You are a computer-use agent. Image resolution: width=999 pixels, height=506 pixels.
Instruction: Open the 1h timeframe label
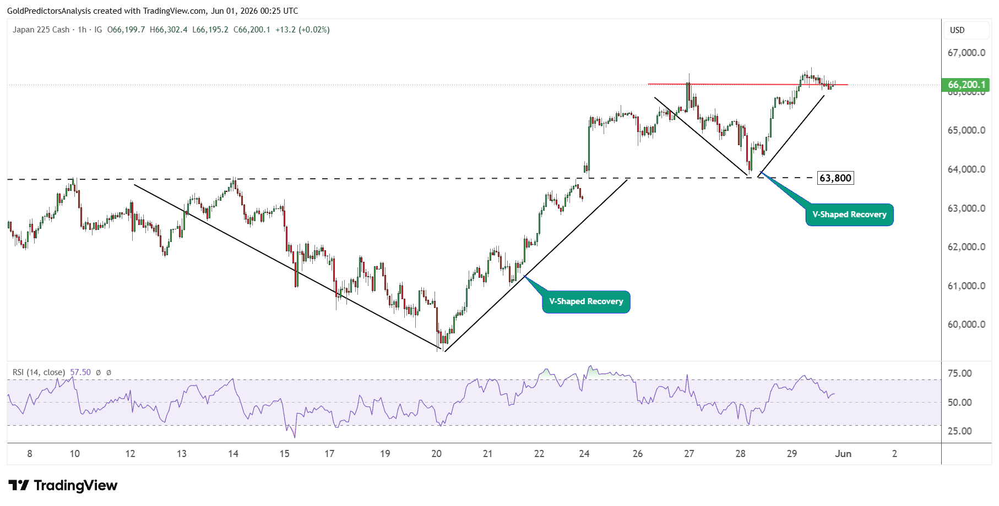(82, 30)
